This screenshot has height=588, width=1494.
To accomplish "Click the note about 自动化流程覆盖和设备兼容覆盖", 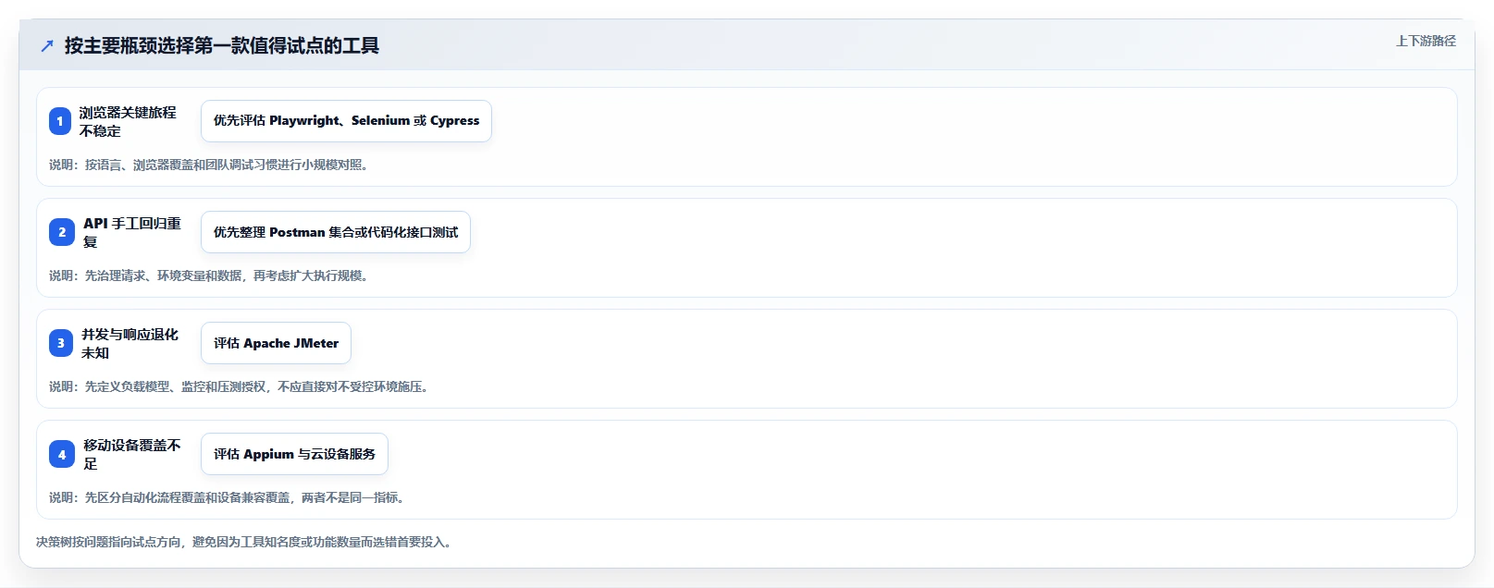I will pyautogui.click(x=228, y=497).
